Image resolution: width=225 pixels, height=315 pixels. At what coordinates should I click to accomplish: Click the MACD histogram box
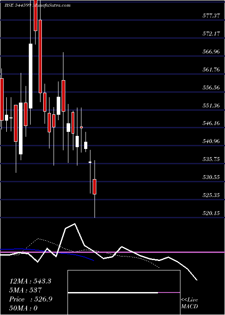pyautogui.click(x=124, y=292)
